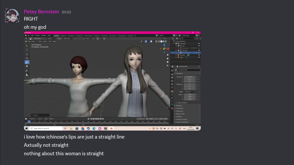
Task: Hide the Camera using its eye icon
Action: tap(199, 55)
